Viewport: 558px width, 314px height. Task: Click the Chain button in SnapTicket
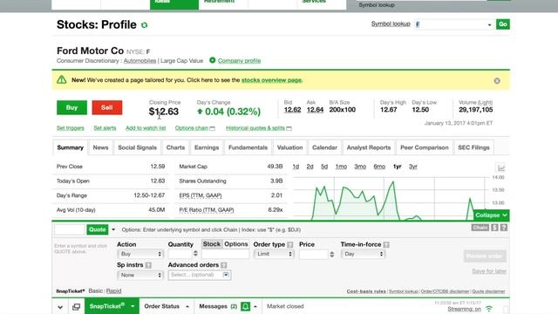tap(480, 228)
